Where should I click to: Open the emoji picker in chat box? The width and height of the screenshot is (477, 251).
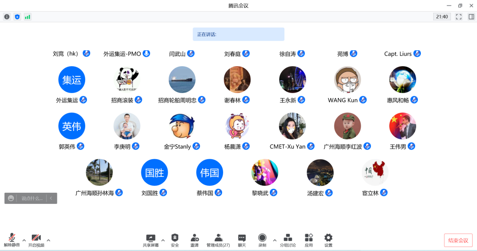click(11, 199)
